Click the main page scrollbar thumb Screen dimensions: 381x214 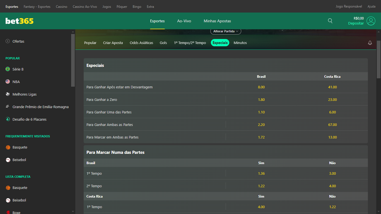tap(378, 59)
